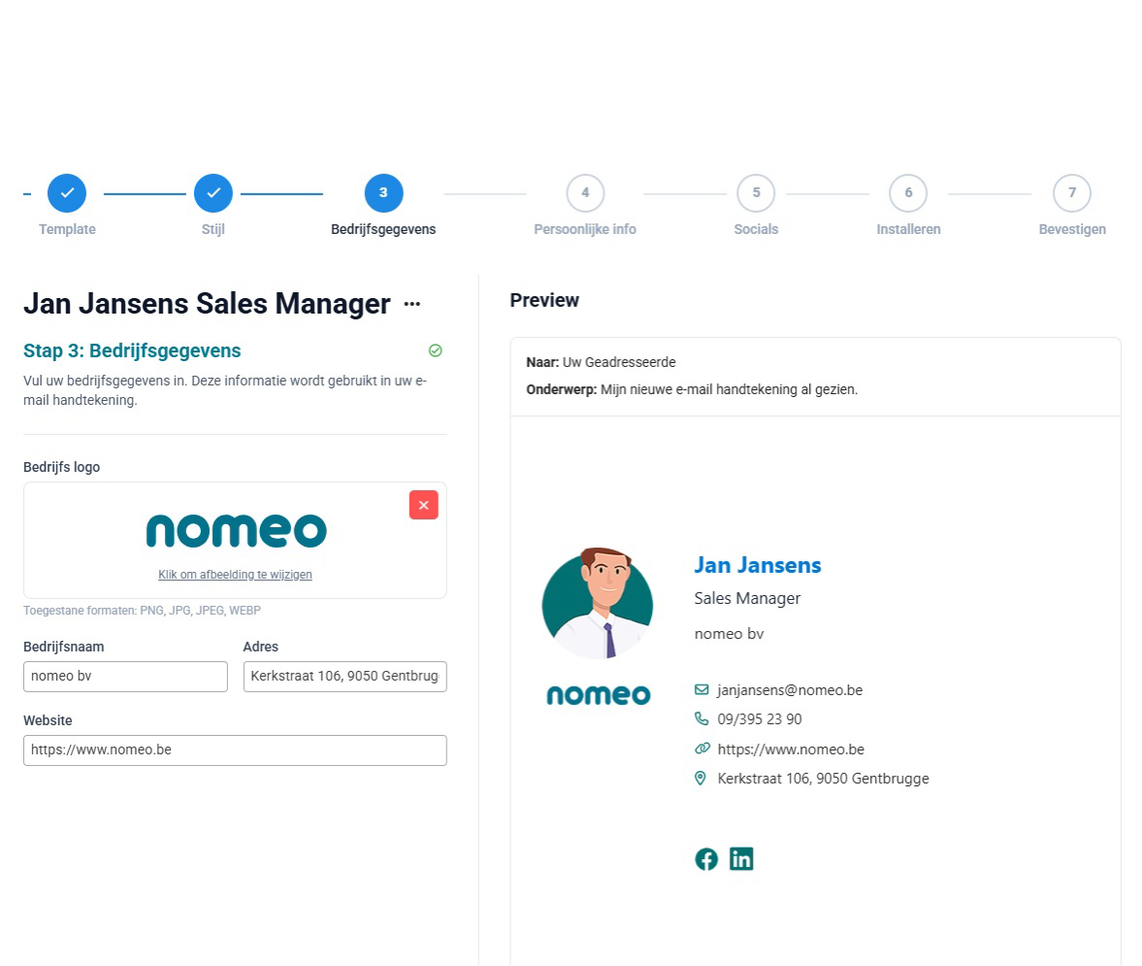Jump to step 7 circle

click(x=1072, y=193)
